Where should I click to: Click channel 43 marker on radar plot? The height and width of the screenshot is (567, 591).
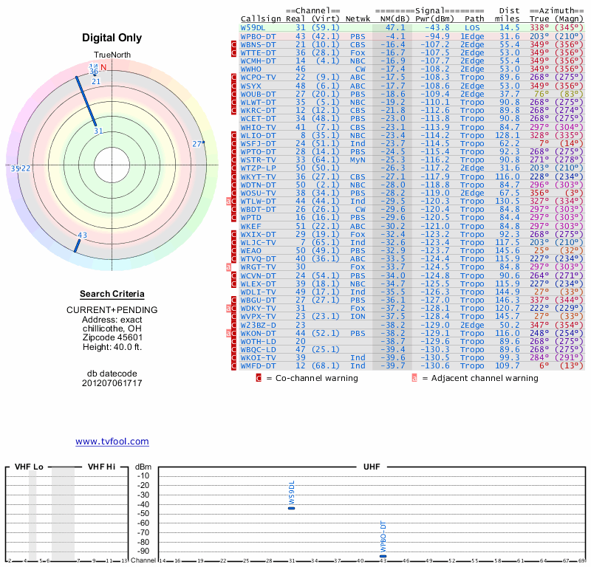(81, 236)
